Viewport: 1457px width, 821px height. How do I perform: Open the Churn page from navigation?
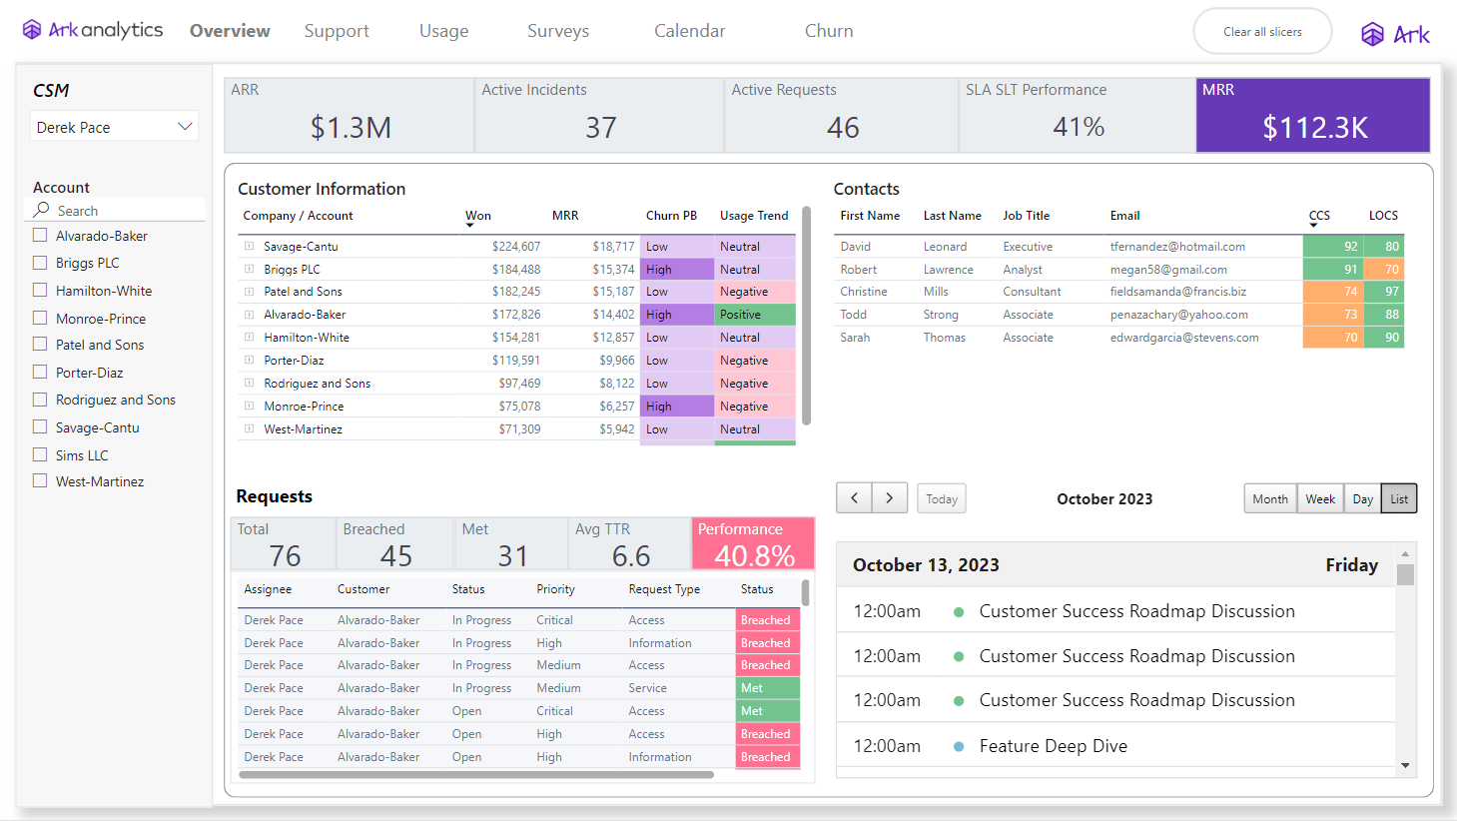(828, 31)
